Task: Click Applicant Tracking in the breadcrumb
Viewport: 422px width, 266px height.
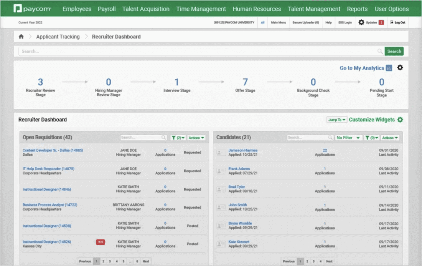Action: tap(58, 37)
